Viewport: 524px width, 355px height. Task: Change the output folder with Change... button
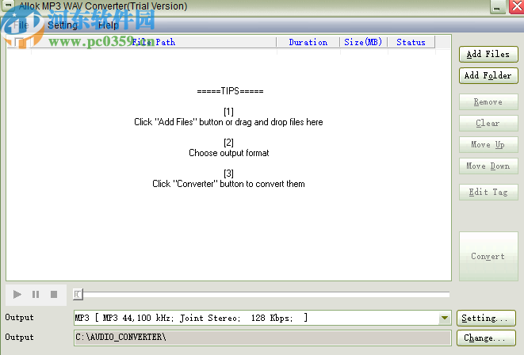point(486,338)
